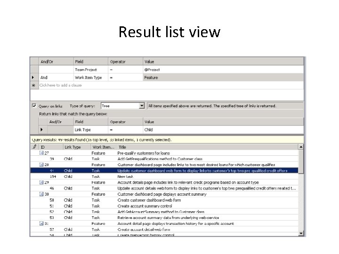339x254 pixels.
Task: Select task 154 New task row
Action: 164,176
